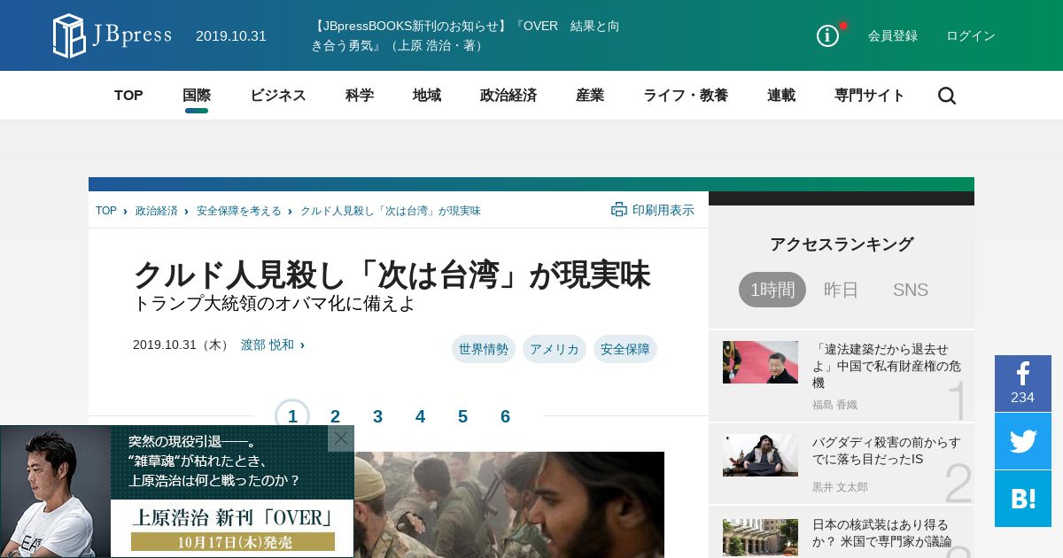Click TOP in the breadcrumb
Viewport: 1063px width, 558px height.
106,211
